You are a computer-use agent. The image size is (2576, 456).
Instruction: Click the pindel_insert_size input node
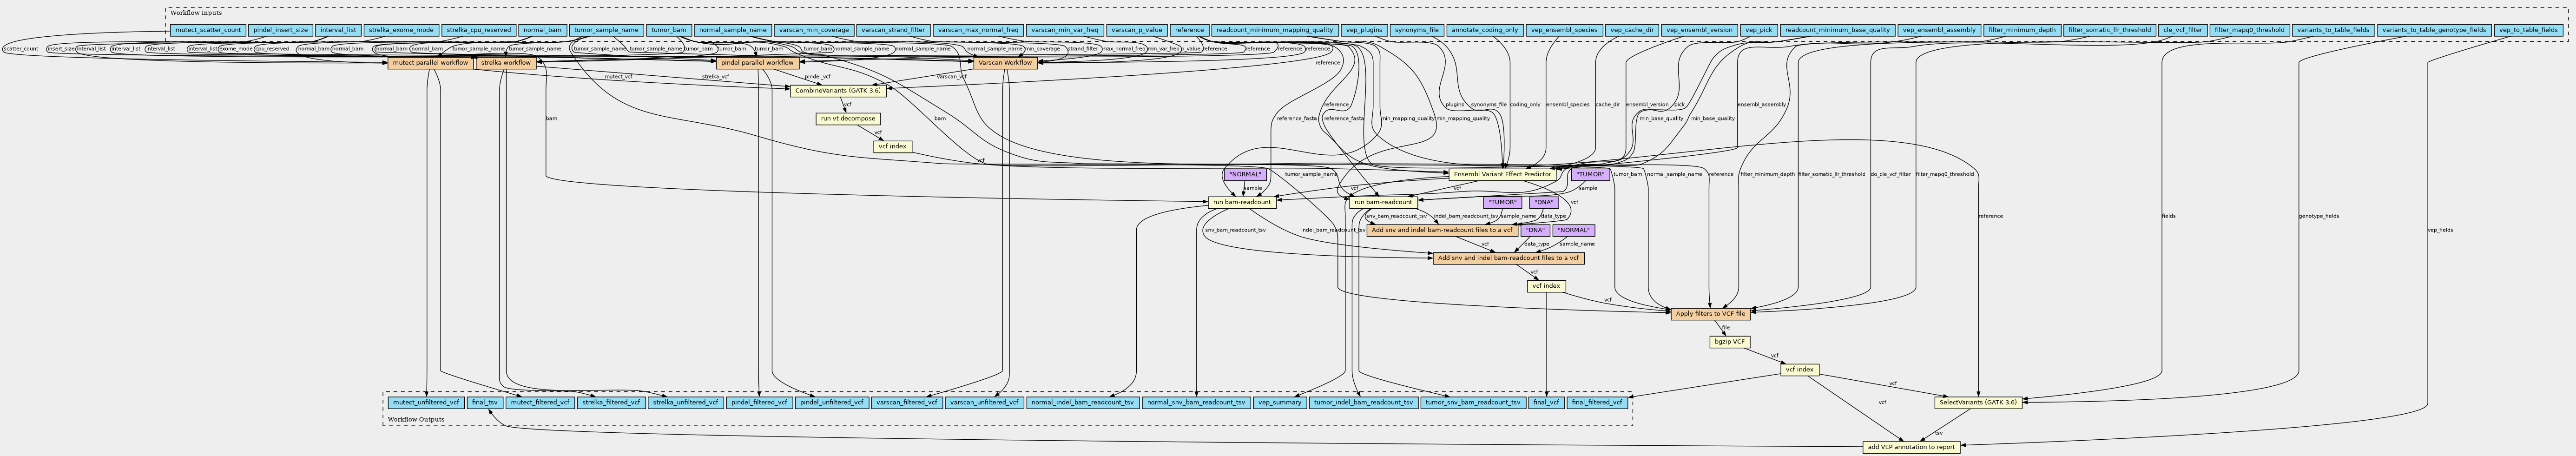pyautogui.click(x=281, y=30)
